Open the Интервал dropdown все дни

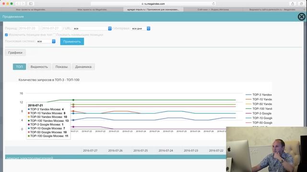pyautogui.click(x=141, y=29)
